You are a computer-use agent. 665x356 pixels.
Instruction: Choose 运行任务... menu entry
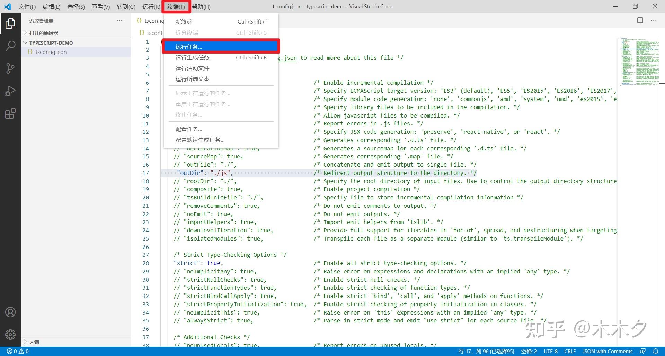[x=221, y=47]
